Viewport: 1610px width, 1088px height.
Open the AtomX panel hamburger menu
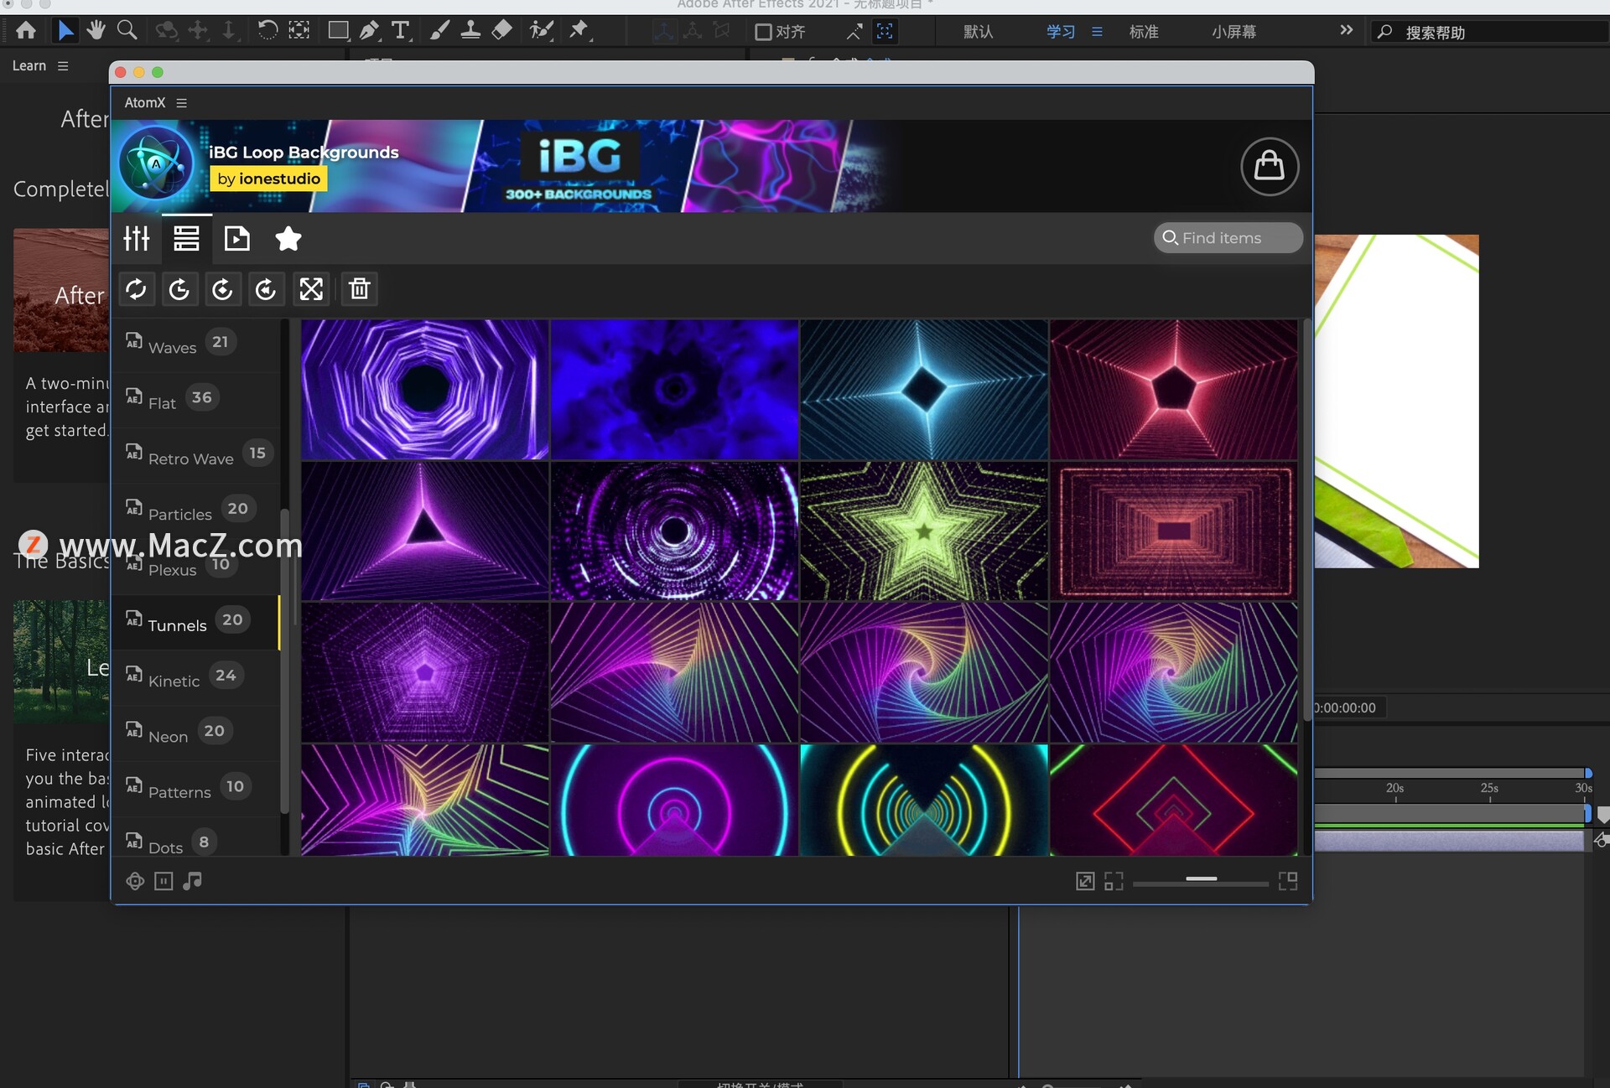pyautogui.click(x=182, y=102)
